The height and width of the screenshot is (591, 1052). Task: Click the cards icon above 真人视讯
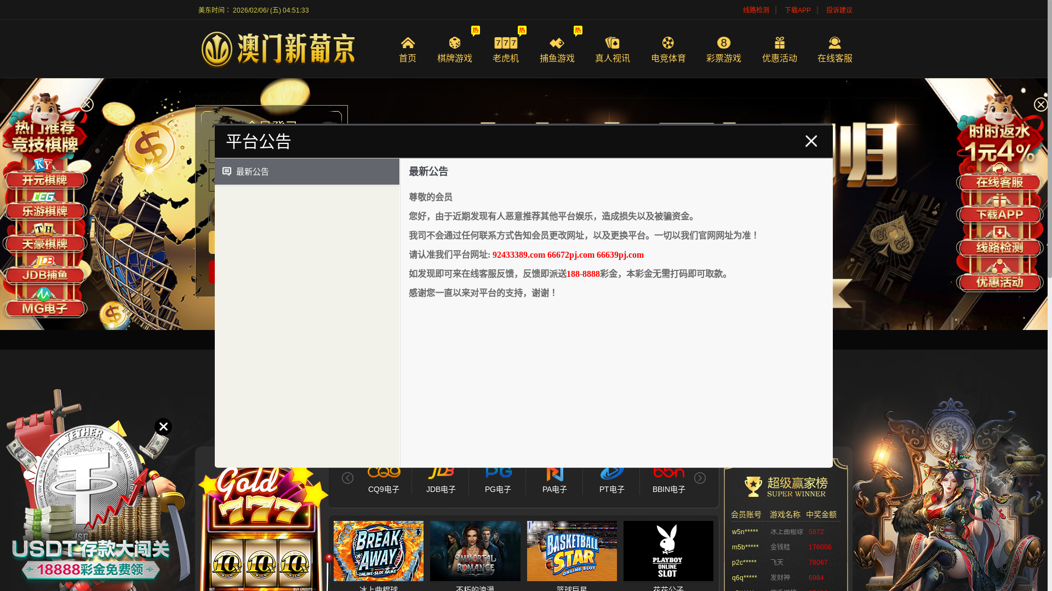click(613, 43)
